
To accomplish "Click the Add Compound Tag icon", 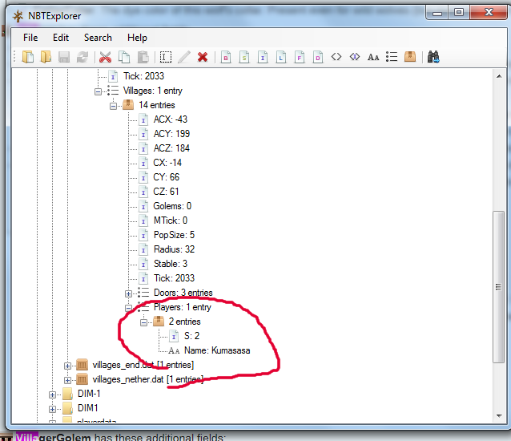I will (410, 57).
